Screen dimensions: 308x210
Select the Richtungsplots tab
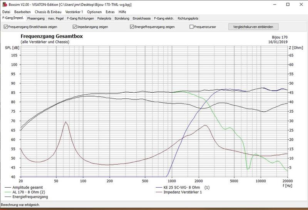tap(188, 18)
